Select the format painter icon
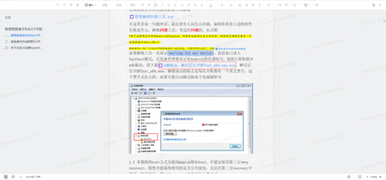Viewport: 386px width, 180px height. coord(71,5)
